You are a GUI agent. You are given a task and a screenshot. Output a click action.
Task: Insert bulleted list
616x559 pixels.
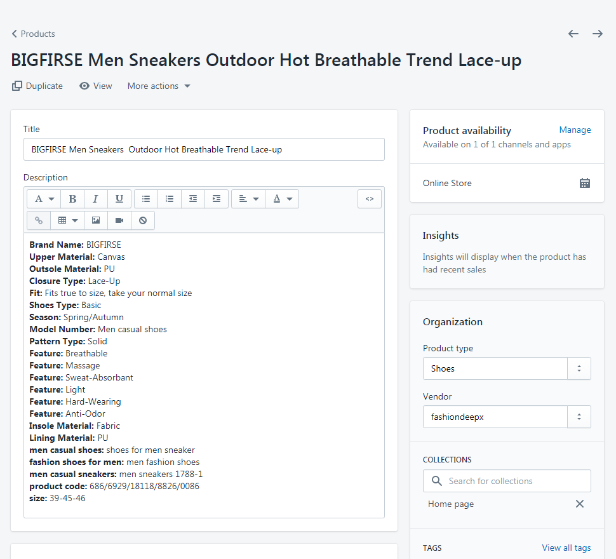146,199
